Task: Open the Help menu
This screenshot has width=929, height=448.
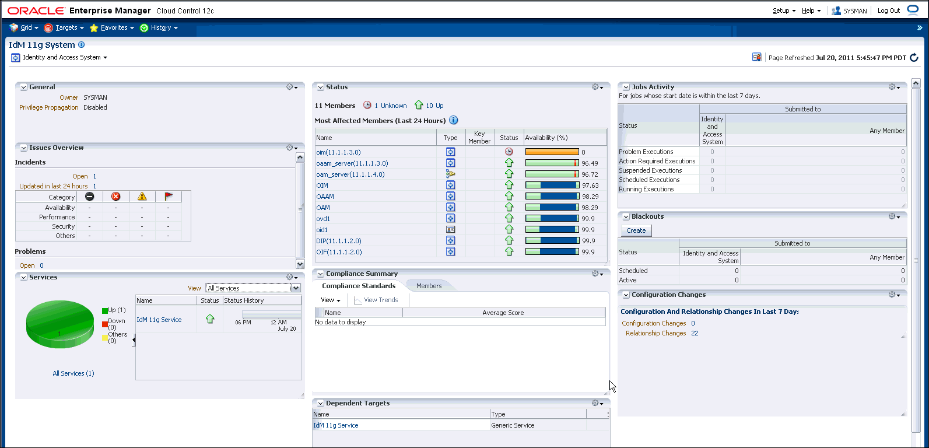Action: coord(811,10)
